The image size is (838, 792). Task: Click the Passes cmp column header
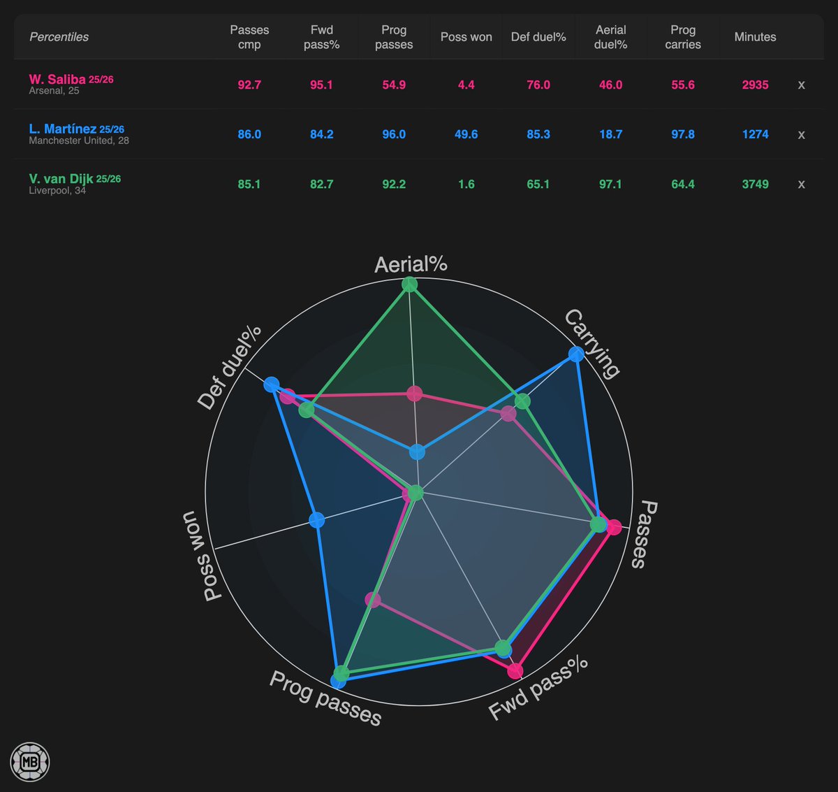249,37
